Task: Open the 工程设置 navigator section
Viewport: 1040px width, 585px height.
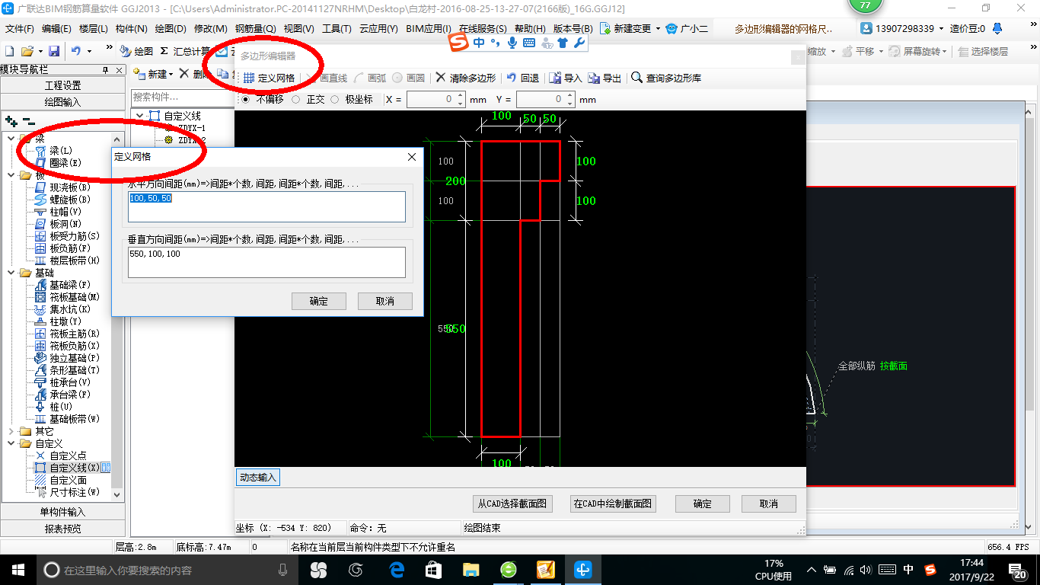Action: tap(62, 85)
